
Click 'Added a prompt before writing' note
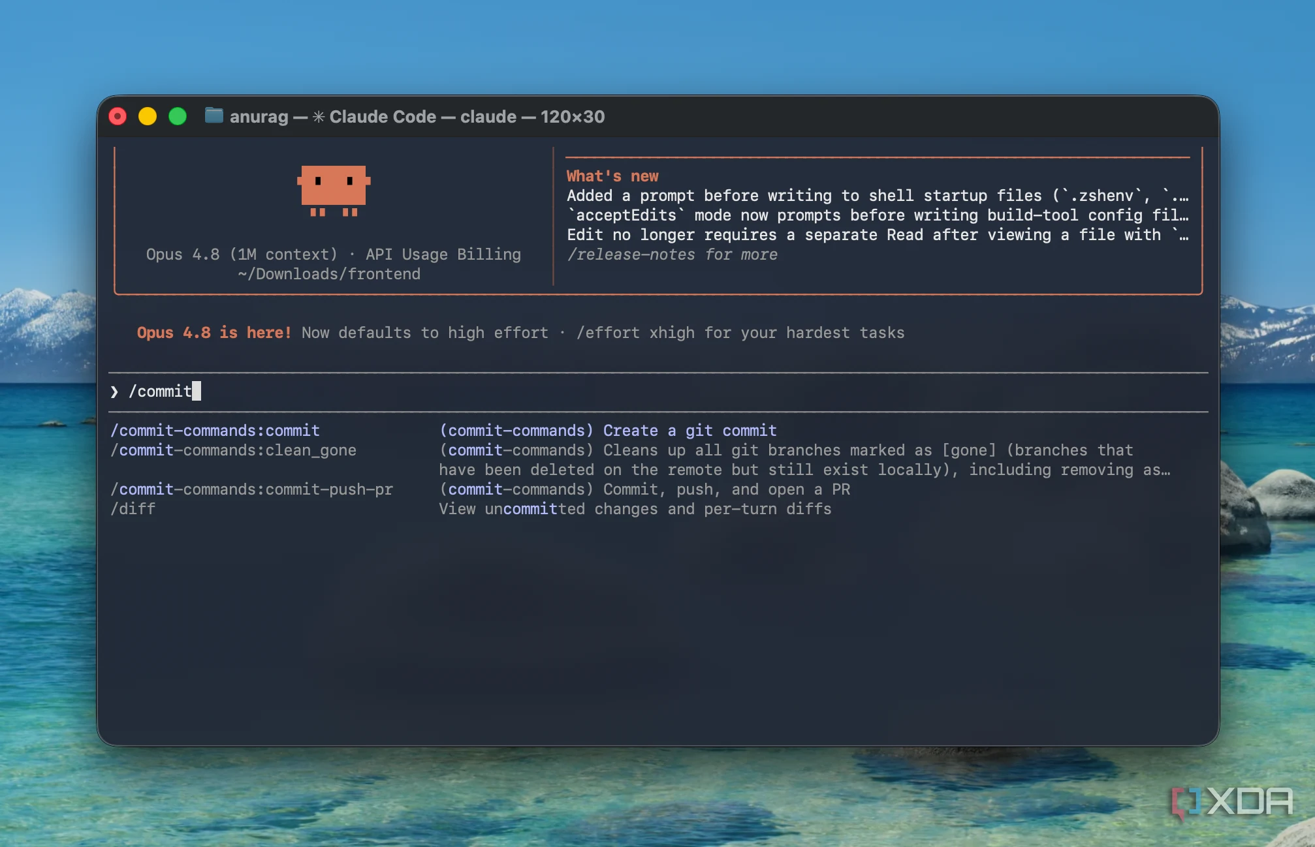(878, 196)
